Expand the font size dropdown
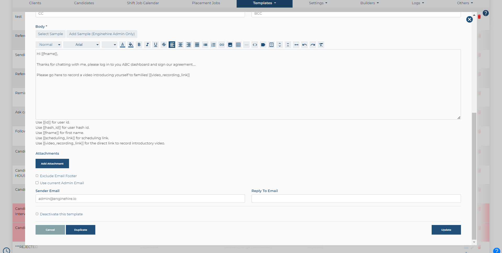 click(x=109, y=45)
